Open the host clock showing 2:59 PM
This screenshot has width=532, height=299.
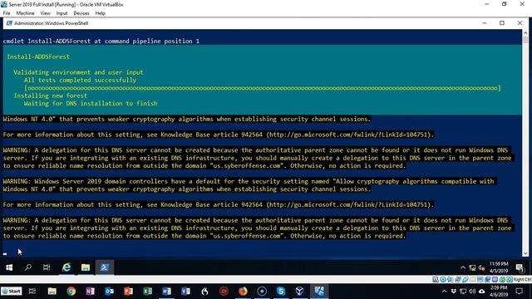499,292
